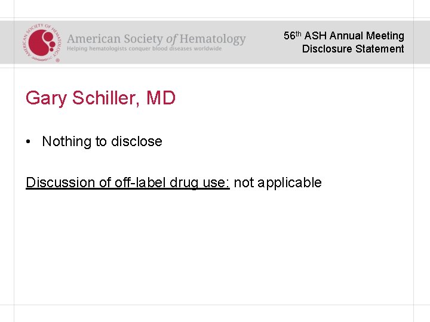Click underlined "Discussion of" text
The width and height of the screenshot is (430, 322).
coord(60,182)
